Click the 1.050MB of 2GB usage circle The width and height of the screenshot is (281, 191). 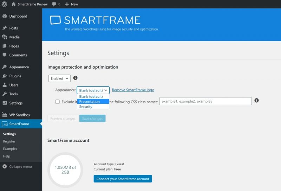(65, 170)
